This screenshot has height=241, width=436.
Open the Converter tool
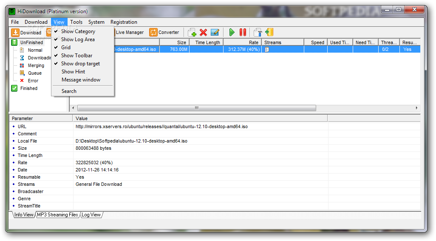[x=164, y=32]
